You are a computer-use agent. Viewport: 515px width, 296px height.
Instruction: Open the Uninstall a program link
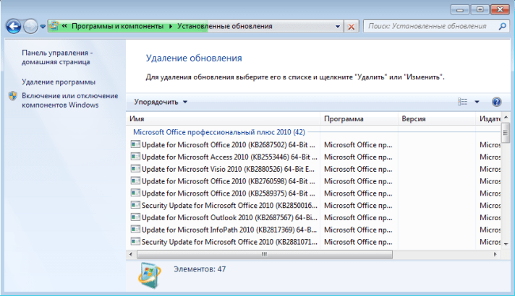(59, 82)
